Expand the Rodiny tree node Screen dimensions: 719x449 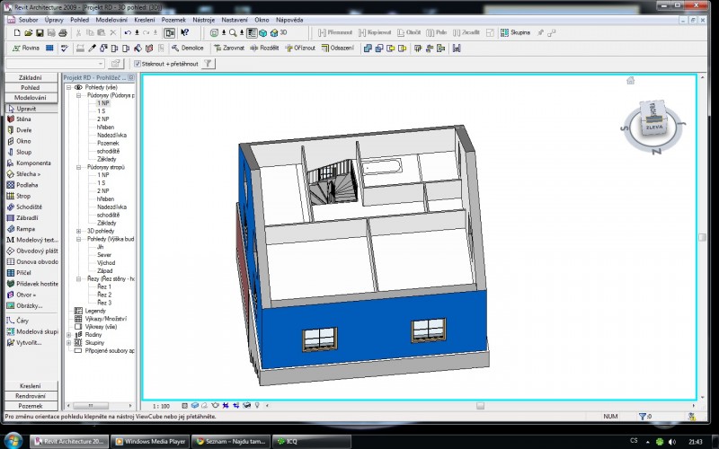pyautogui.click(x=68, y=335)
